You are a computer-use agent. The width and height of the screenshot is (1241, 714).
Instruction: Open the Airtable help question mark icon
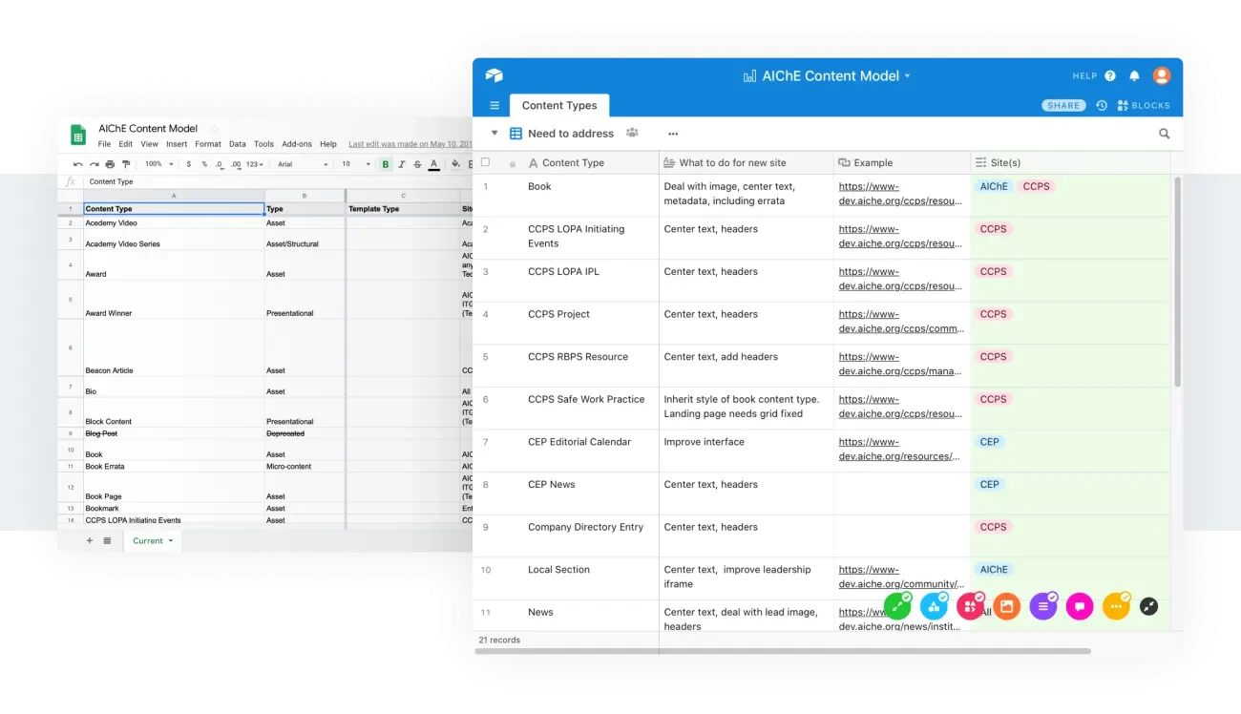tap(1110, 76)
